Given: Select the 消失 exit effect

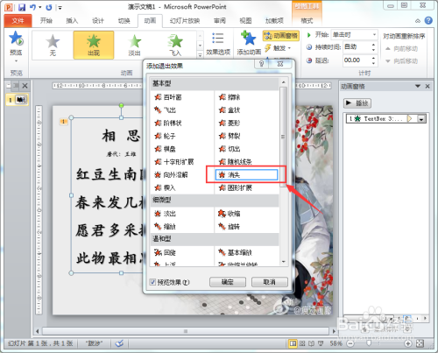Looking at the screenshot, I should (x=246, y=175).
